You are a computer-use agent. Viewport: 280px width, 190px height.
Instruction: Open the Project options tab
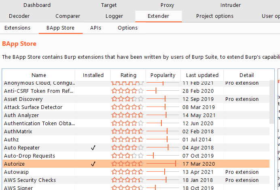(x=214, y=16)
